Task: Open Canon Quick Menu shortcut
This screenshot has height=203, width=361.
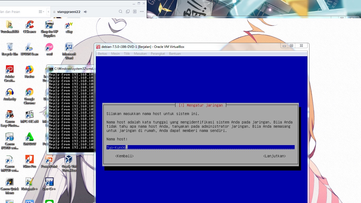Action: click(10, 186)
